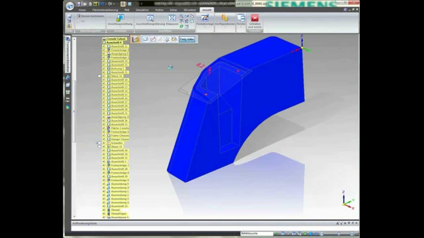424x238 pixels.
Task: Open Ansichtsausrichtung view orientation tool
Action: coord(120,20)
